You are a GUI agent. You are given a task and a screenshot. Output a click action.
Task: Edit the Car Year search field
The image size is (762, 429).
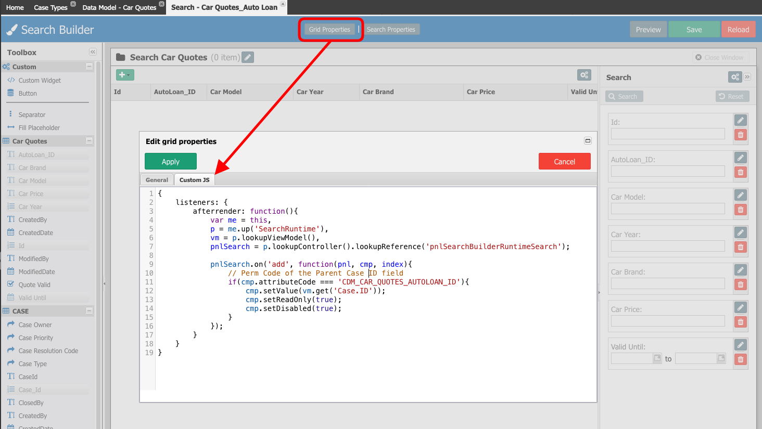(741, 232)
